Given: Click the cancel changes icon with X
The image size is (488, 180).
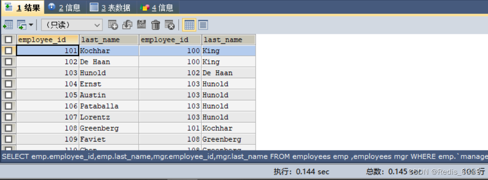Looking at the screenshot, I should point(169,25).
